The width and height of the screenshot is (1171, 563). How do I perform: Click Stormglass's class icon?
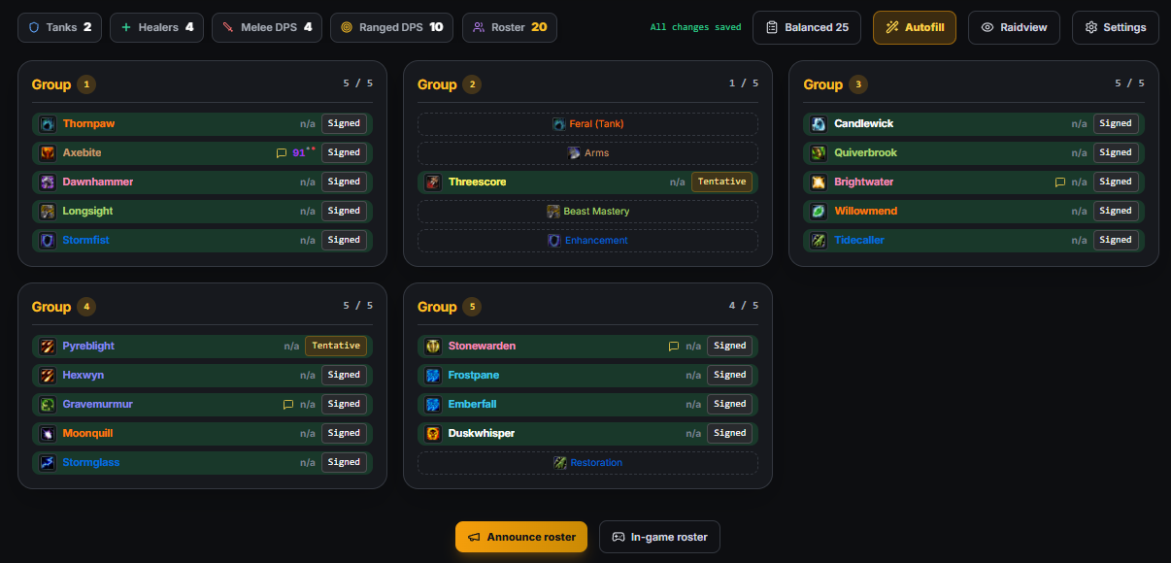click(x=48, y=463)
